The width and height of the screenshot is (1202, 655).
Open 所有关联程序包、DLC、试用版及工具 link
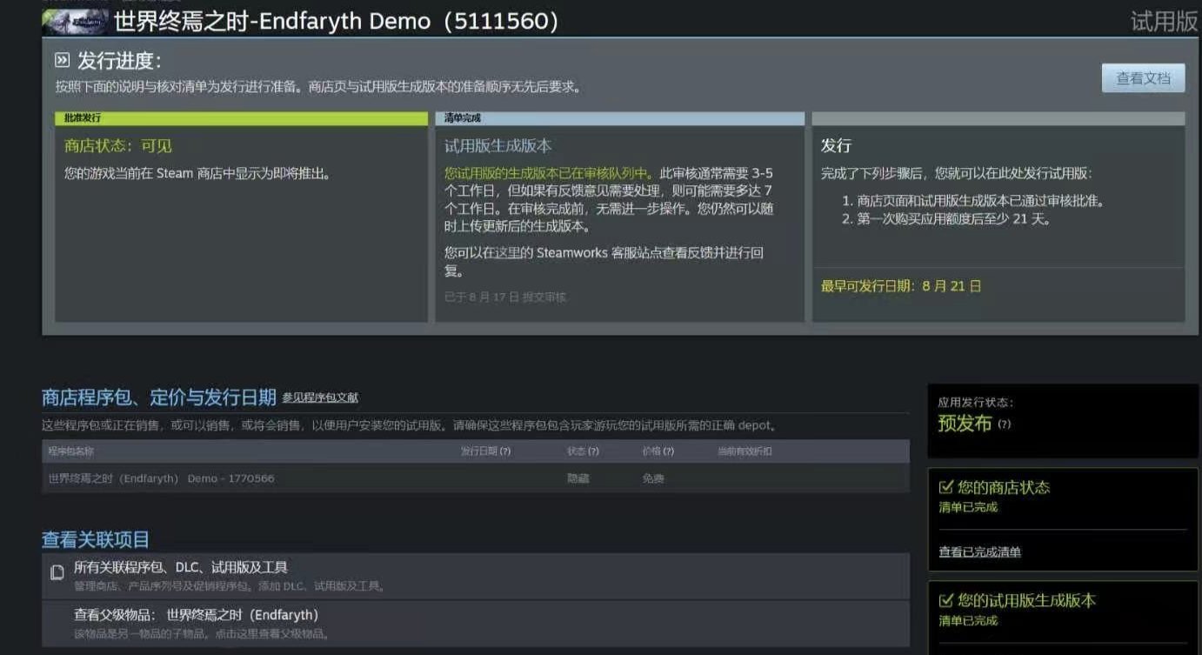coord(181,567)
